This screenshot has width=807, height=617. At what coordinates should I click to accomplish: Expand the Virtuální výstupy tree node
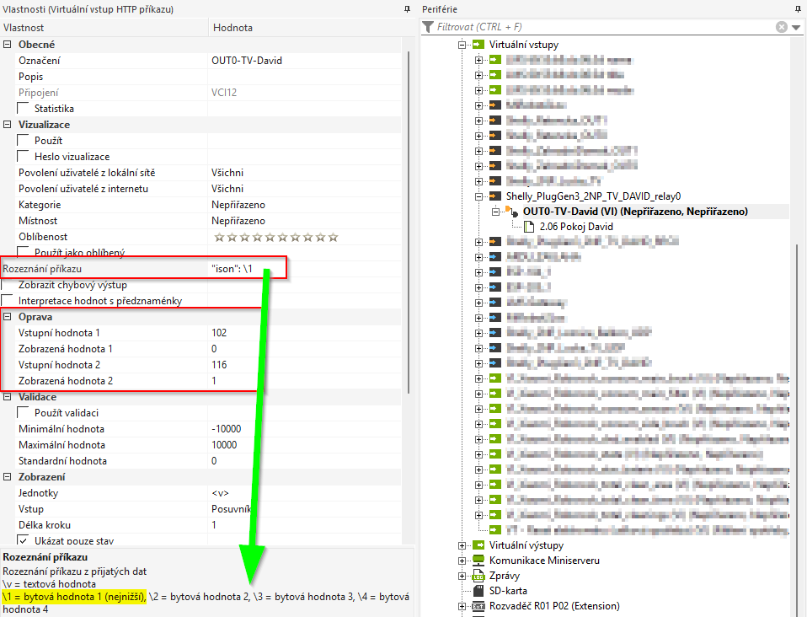[x=462, y=545]
